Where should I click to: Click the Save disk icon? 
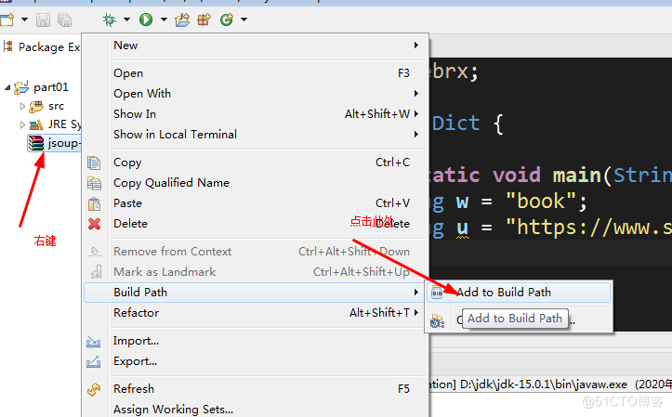[44, 19]
